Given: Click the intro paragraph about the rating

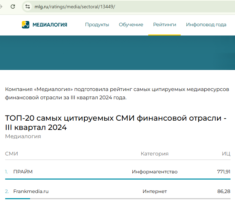Looking at the screenshot, I should 117,93.
